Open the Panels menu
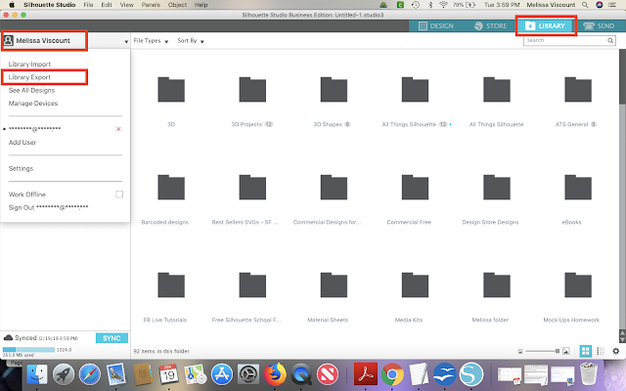The image size is (626, 391). point(151,5)
